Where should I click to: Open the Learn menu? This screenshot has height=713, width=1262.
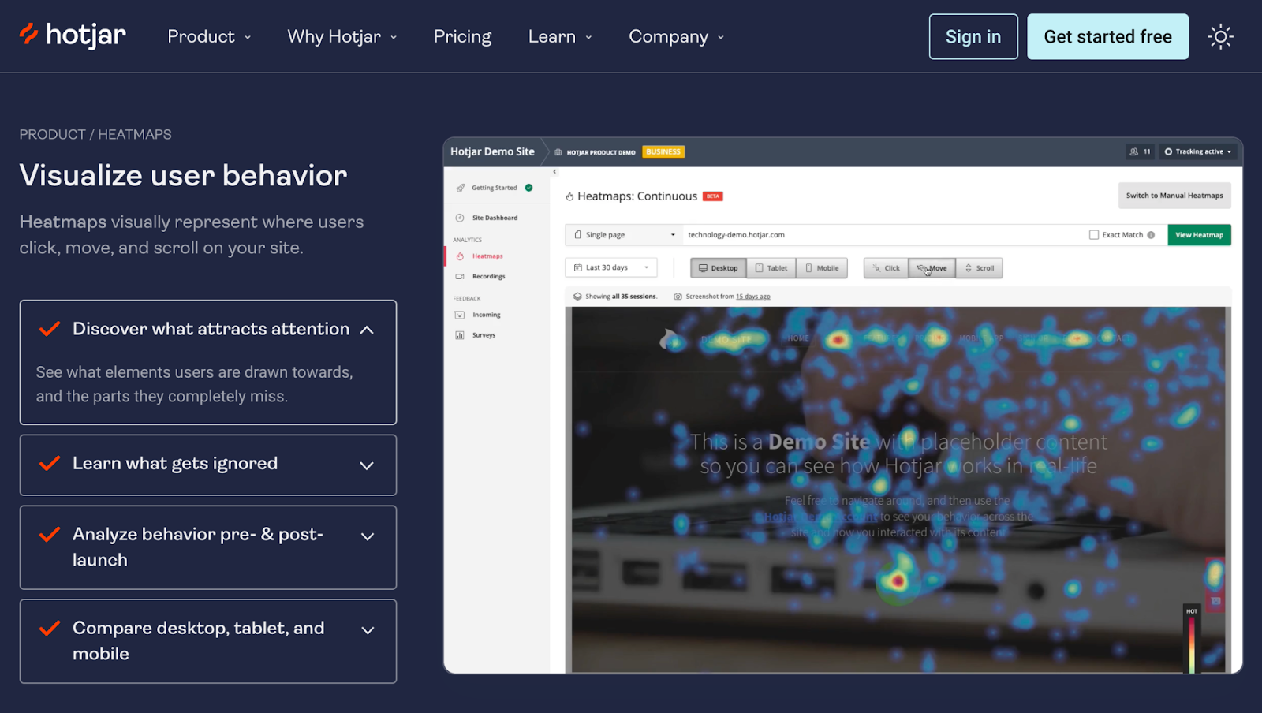(x=560, y=36)
